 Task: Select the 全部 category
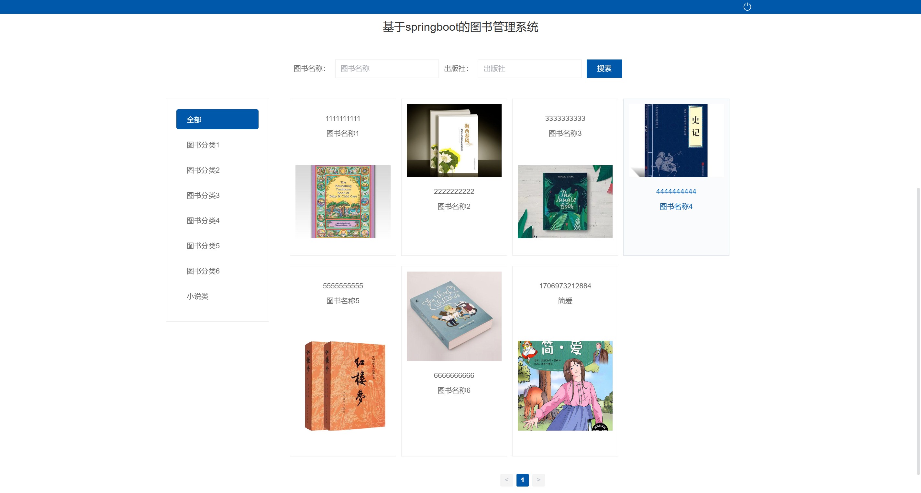click(217, 119)
